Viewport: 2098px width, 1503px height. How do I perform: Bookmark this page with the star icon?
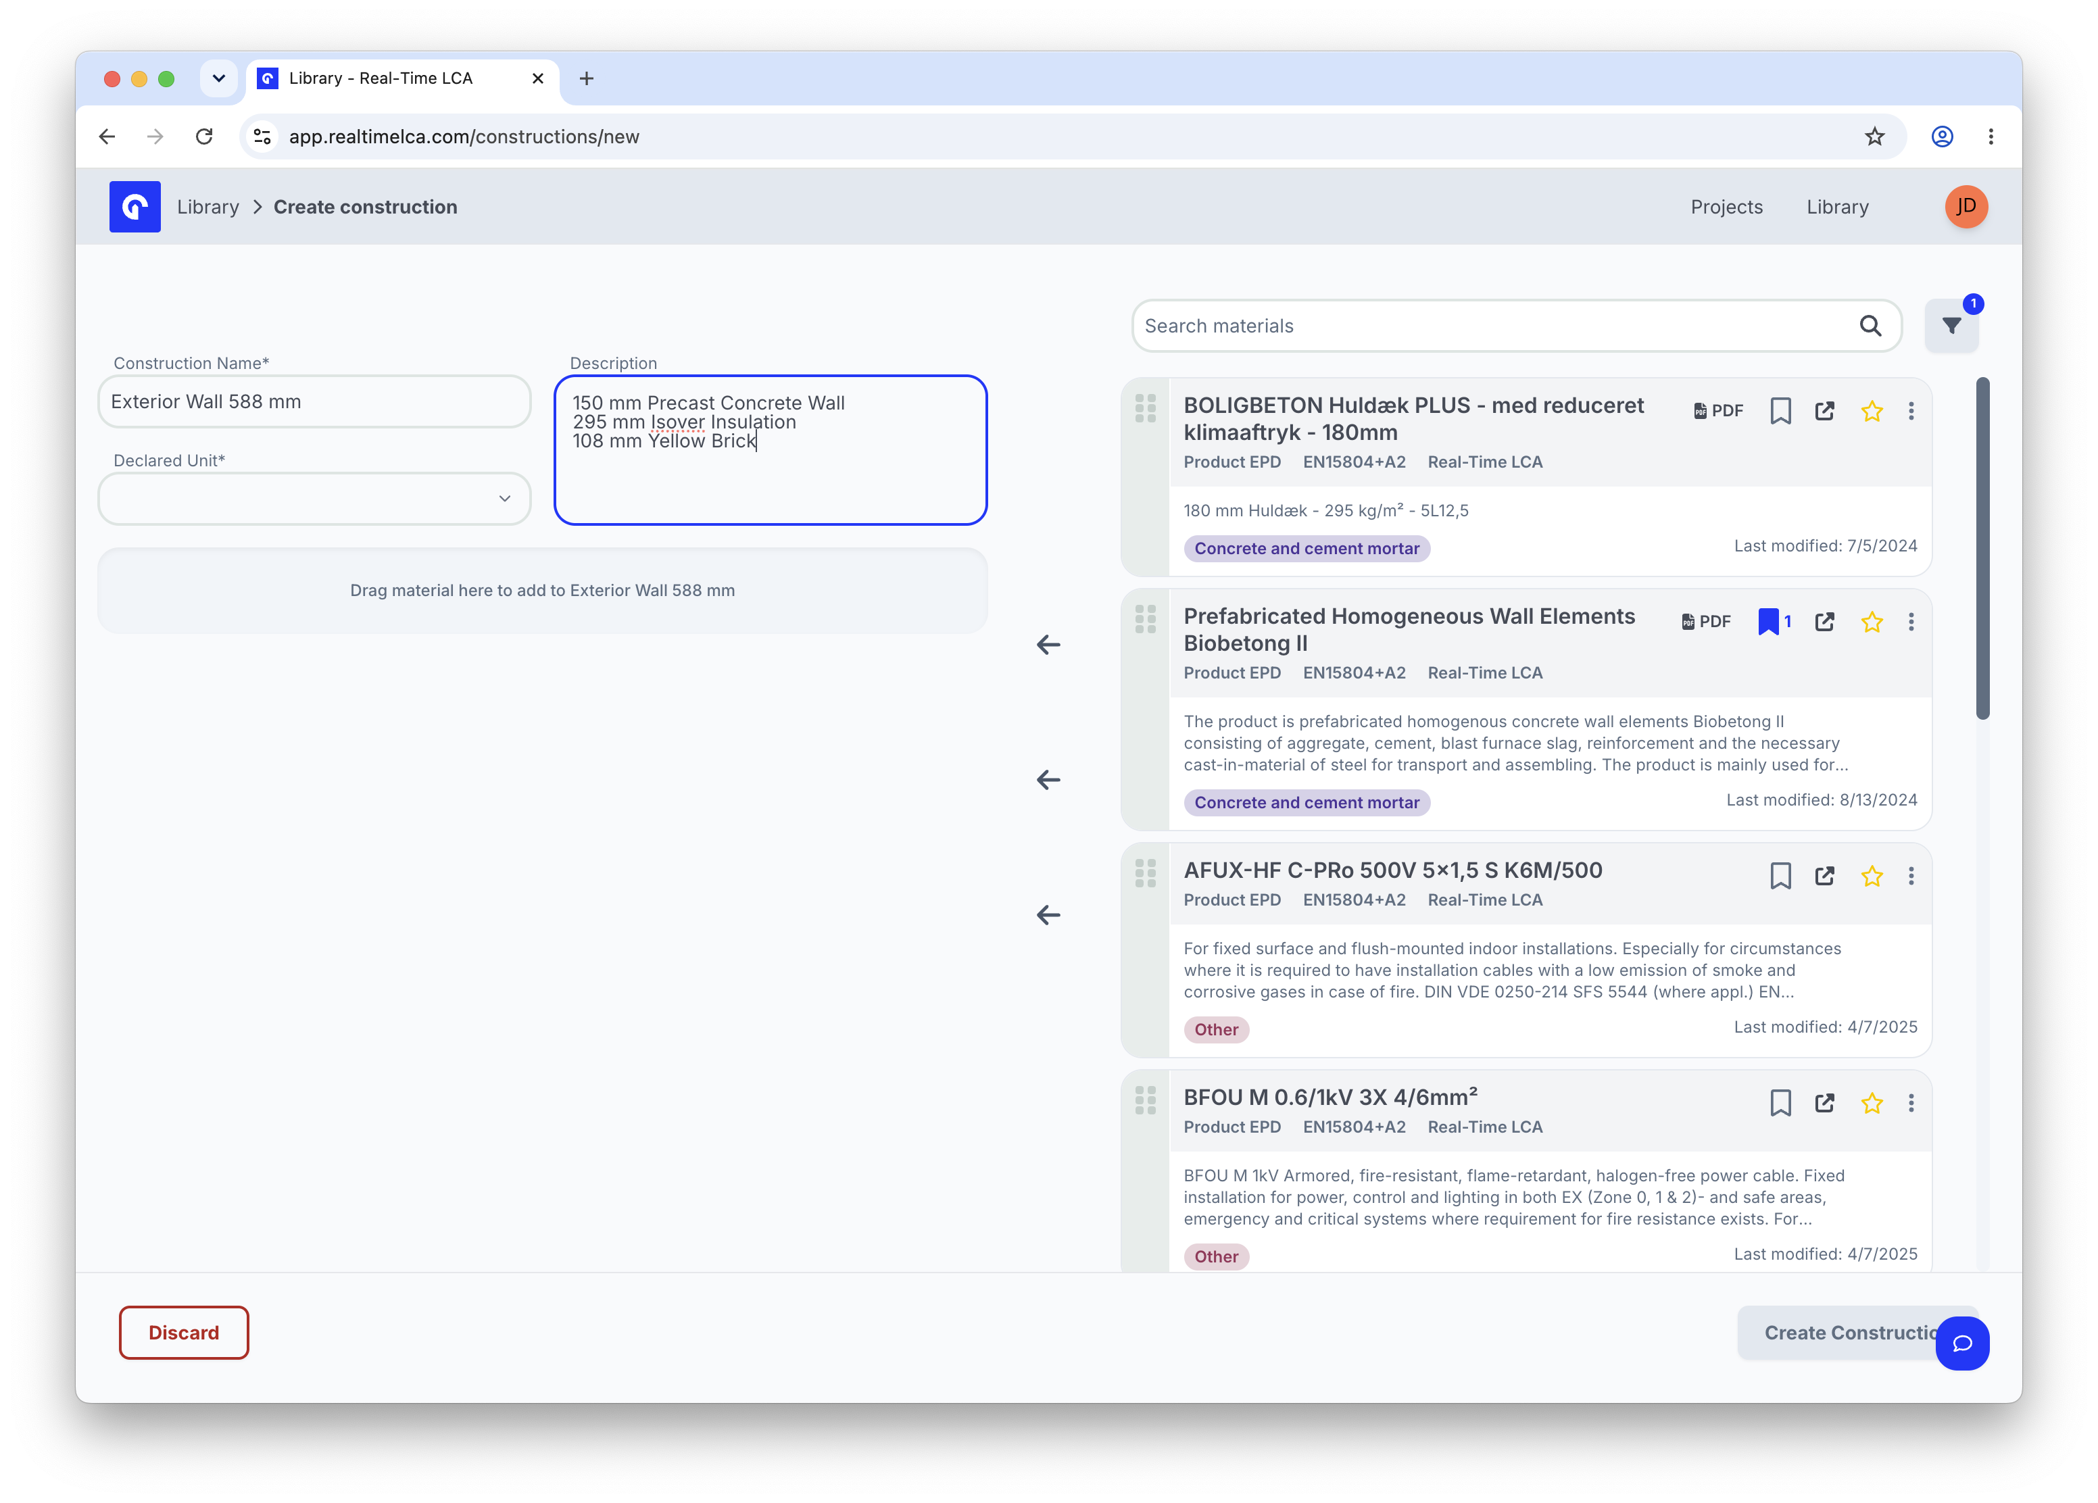click(x=1874, y=137)
